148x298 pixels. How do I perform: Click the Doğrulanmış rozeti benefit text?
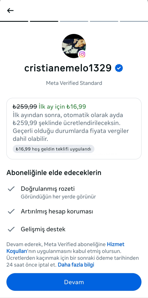point(48,189)
